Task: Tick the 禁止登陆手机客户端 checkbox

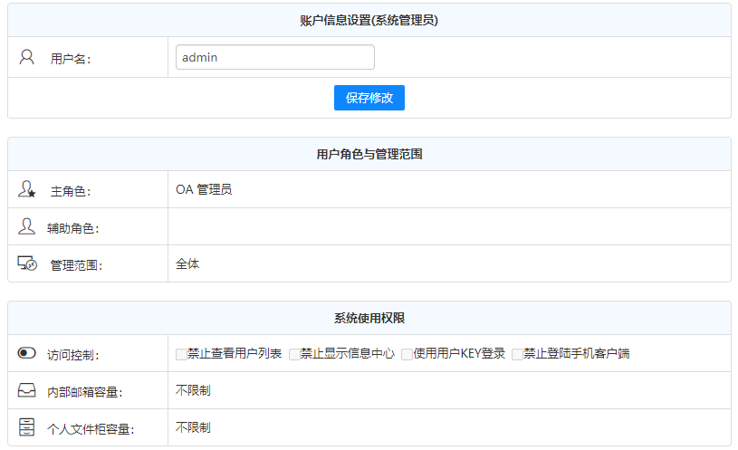Action: click(517, 354)
